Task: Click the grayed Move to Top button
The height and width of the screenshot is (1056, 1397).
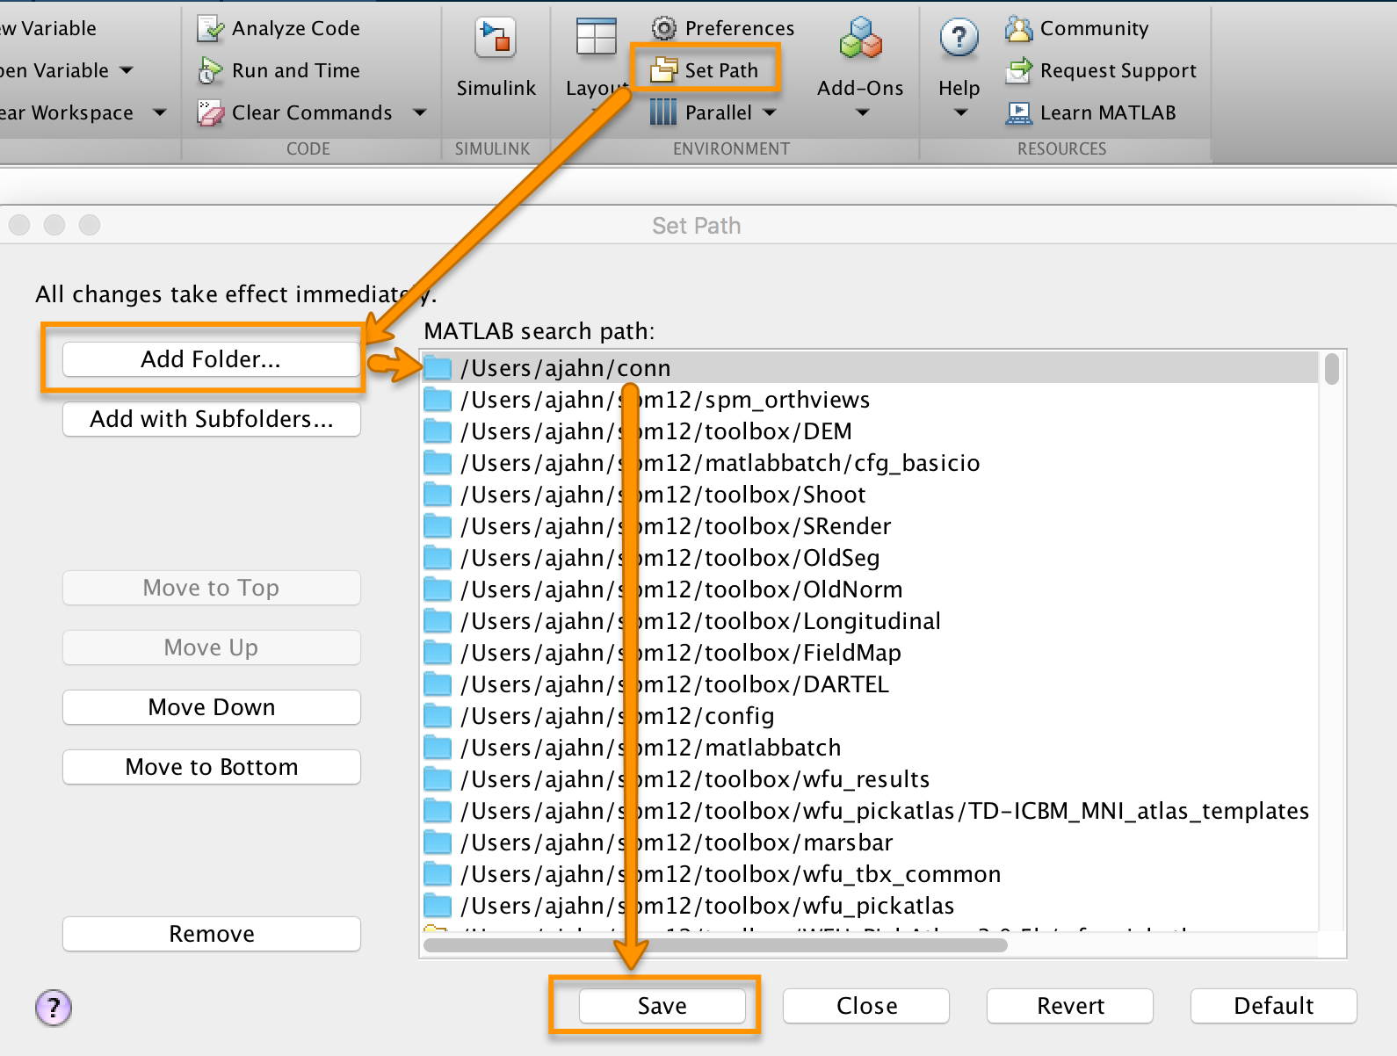Action: pos(212,588)
